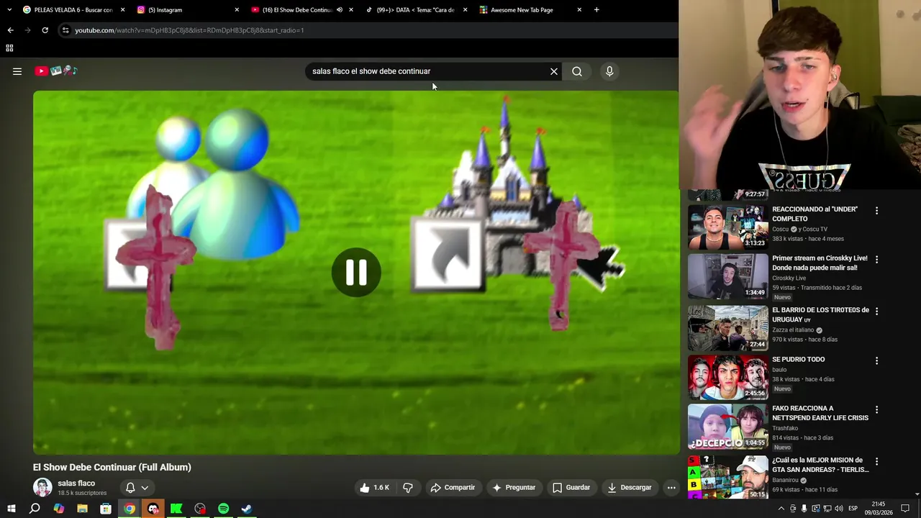Open Steam from the taskbar
This screenshot has height=518, width=921.
(247, 509)
